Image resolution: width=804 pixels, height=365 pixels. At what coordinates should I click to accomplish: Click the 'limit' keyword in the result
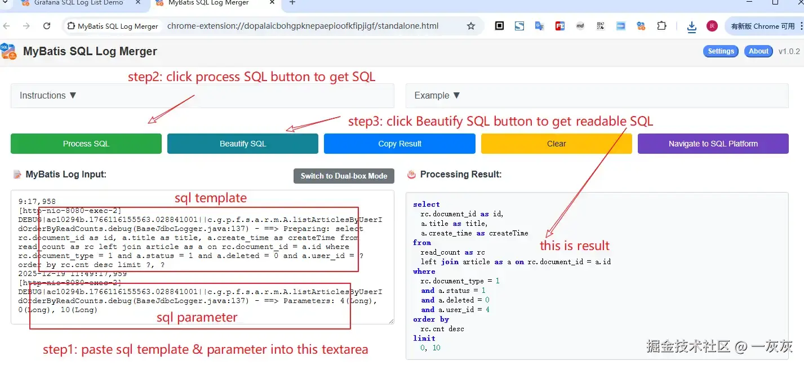click(x=424, y=339)
